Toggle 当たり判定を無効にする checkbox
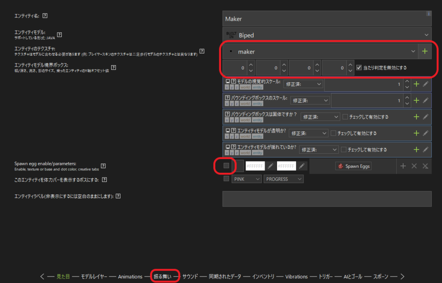Image resolution: width=442 pixels, height=283 pixels. tap(359, 68)
